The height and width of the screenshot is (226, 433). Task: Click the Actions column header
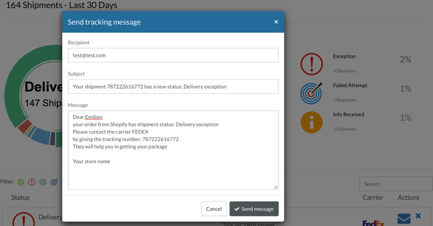(409, 198)
